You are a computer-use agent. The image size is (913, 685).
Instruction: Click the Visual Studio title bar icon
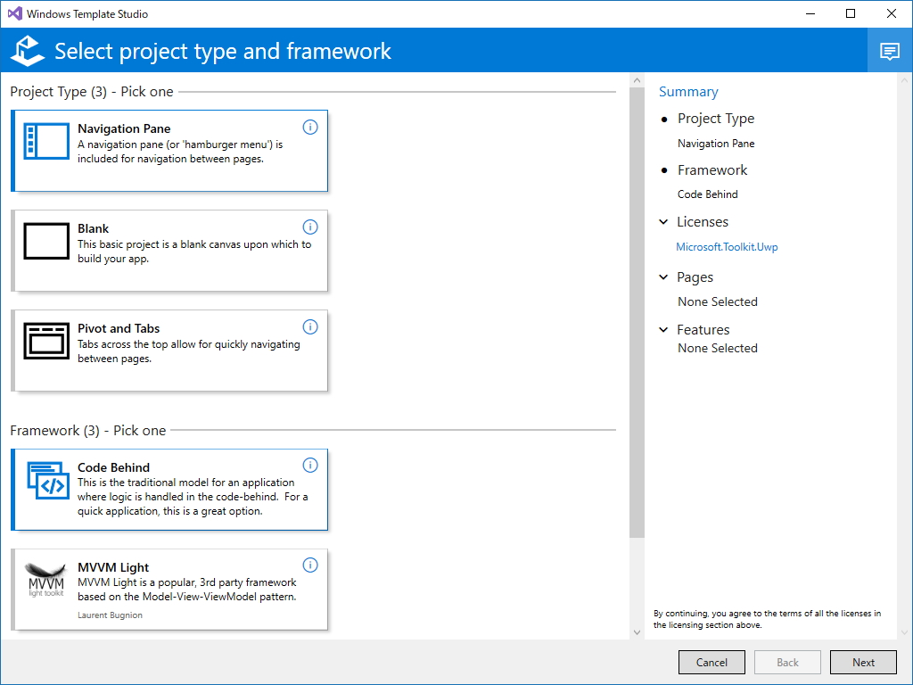click(14, 14)
